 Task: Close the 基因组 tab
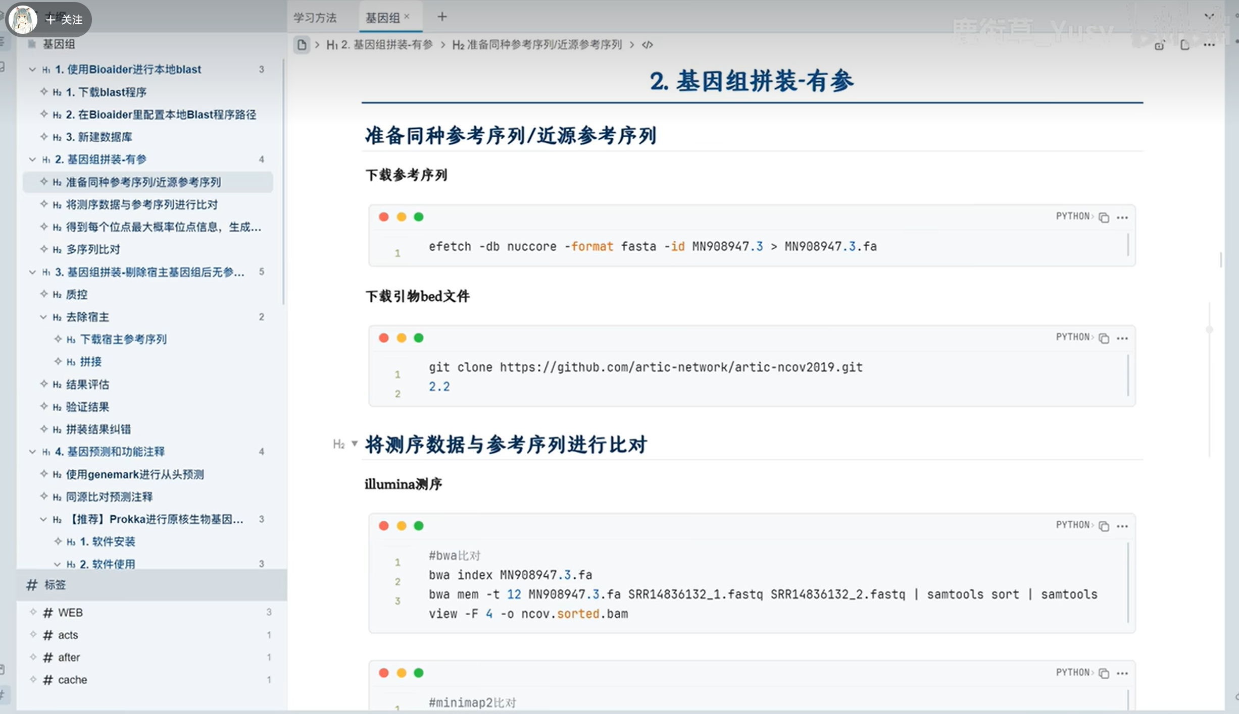coord(407,17)
